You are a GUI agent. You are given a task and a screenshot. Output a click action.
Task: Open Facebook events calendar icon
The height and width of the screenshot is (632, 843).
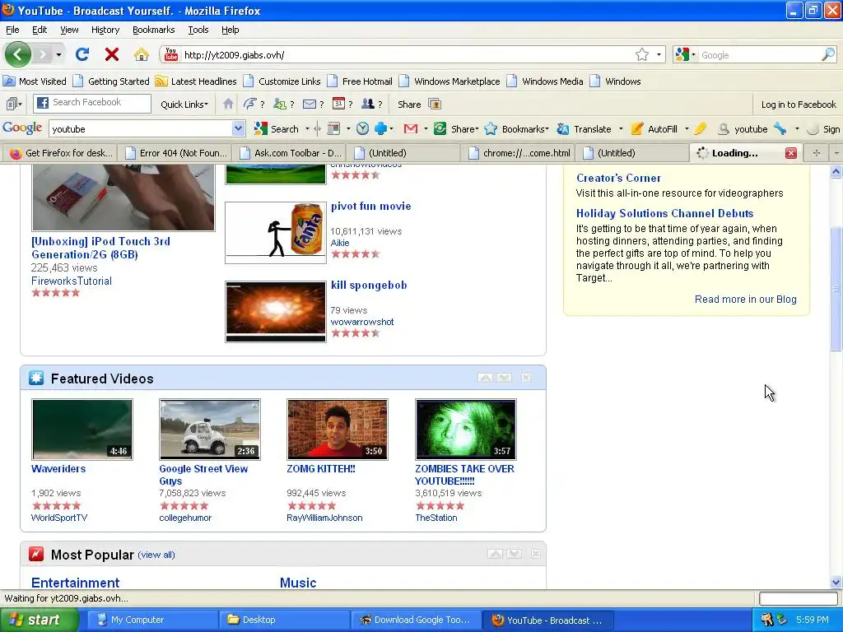[x=338, y=104]
